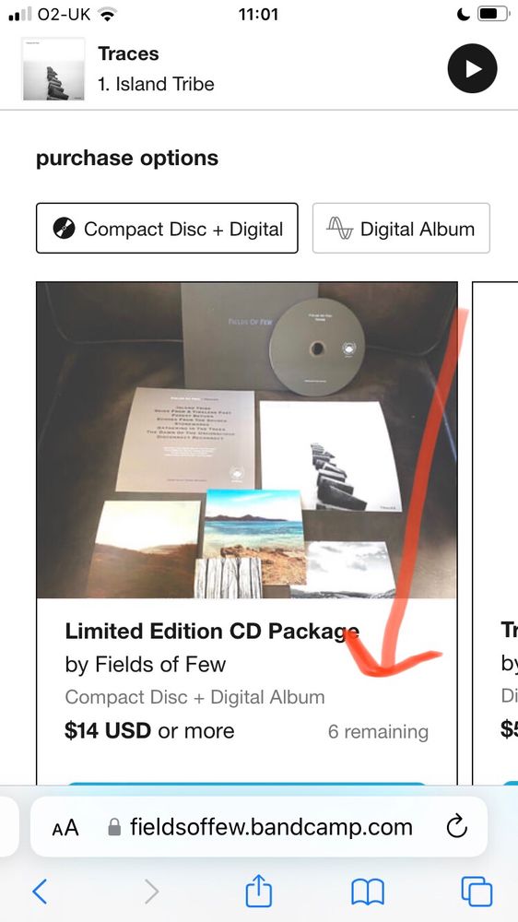
Task: Select the Compact Disc + Digital option
Action: [x=167, y=229]
